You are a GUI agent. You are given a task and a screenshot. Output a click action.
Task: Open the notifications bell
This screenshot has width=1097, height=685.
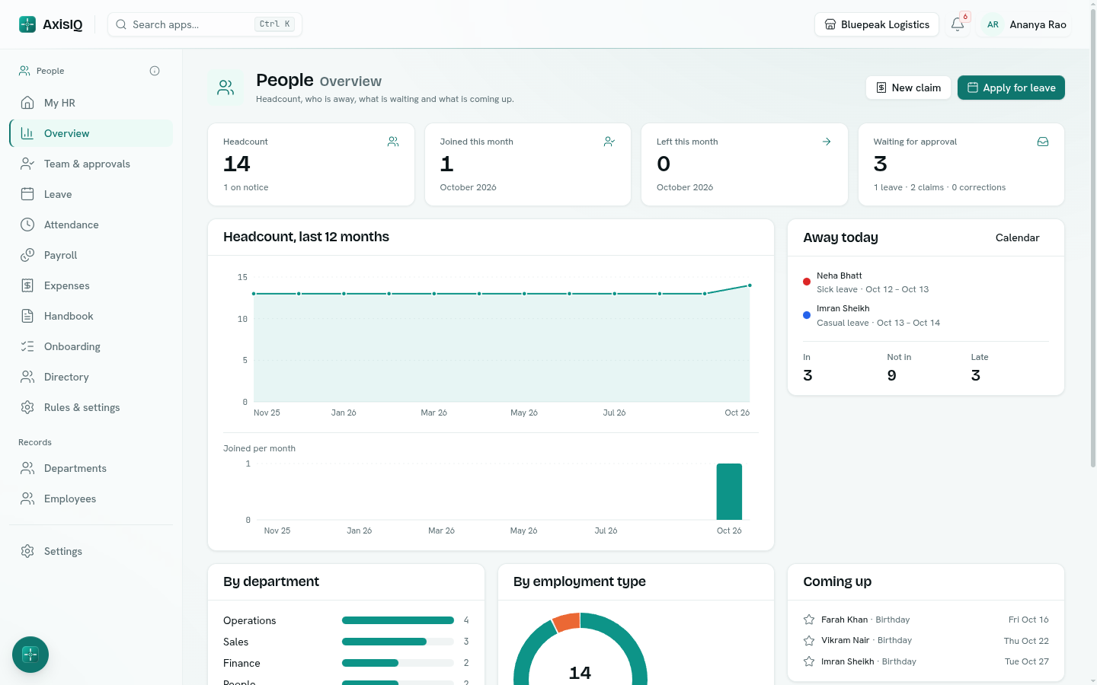point(958,24)
